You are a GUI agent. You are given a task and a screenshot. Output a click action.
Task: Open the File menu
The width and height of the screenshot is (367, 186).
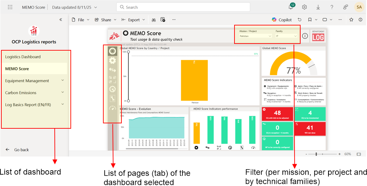pyautogui.click(x=81, y=20)
